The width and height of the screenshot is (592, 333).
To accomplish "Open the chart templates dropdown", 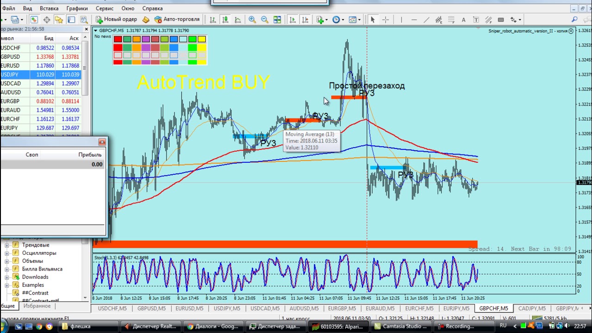I will pyautogui.click(x=355, y=19).
